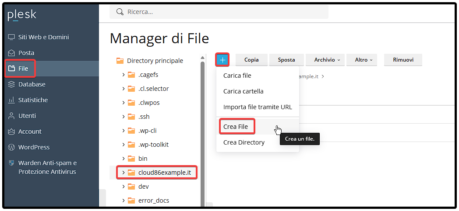459x211 pixels.
Task: Open the Database section link
Action: [x=32, y=84]
